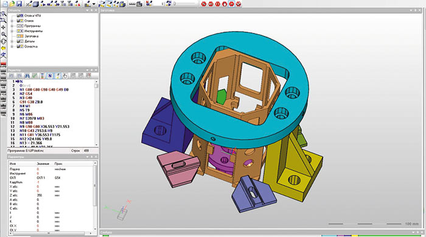
Task: Click the fit-all view diamond icon
Action: (x=3, y=41)
